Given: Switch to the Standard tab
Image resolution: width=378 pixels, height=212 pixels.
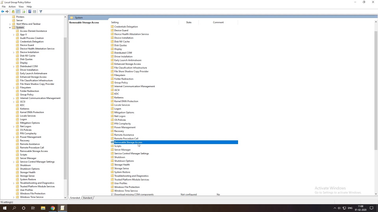Looking at the screenshot, I should (x=87, y=198).
